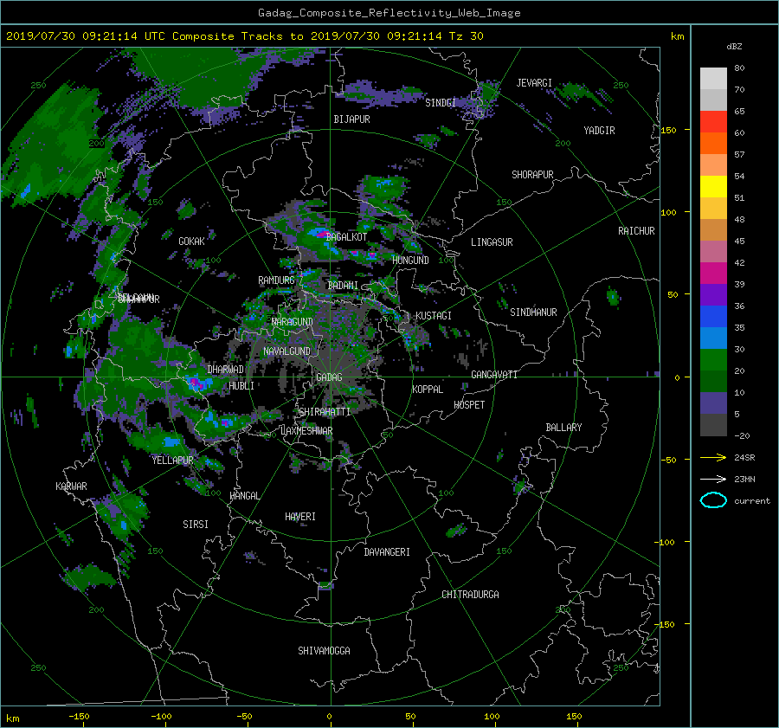Screen dimensions: 779x728
Task: Click the HOSPET label on the map
Action: click(x=469, y=405)
